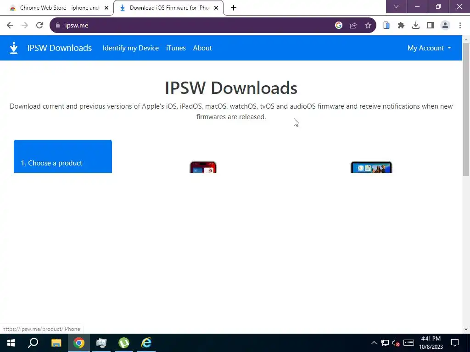This screenshot has height=352, width=470.
Task: Close the Chrome Web Store tab
Action: tap(106, 8)
